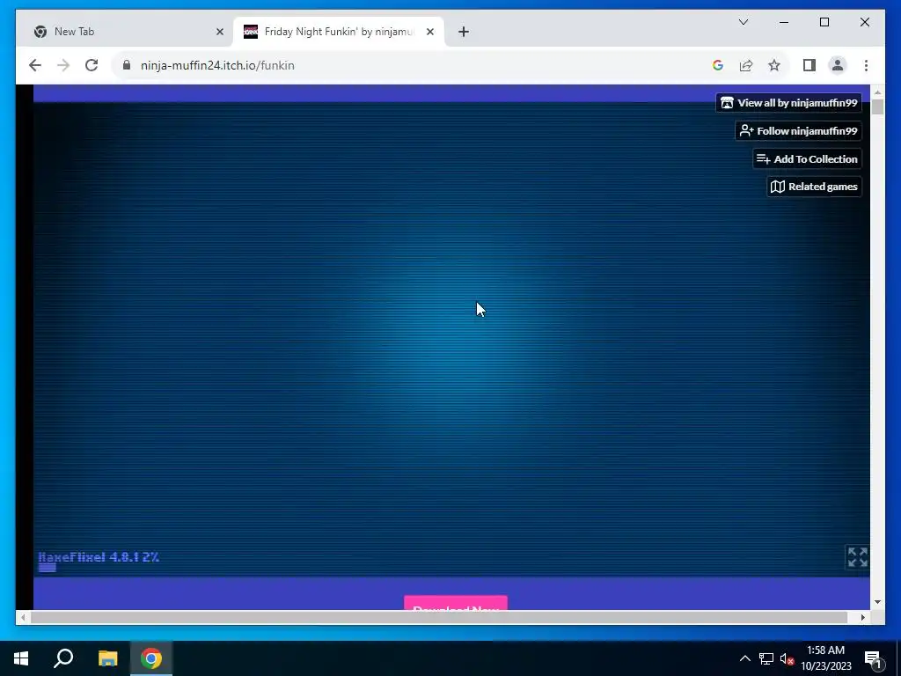The image size is (901, 676).
Task: Click the HaxeFlixel loading progress bar
Action: click(48, 568)
